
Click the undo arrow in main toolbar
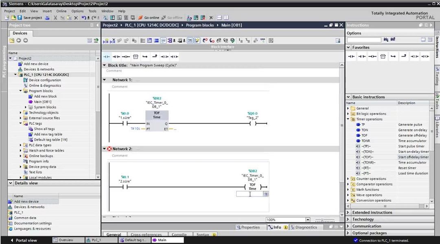coord(84,17)
